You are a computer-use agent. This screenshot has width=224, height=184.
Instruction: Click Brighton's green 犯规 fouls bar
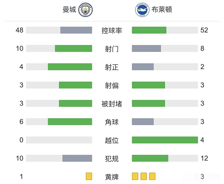coord(150,158)
